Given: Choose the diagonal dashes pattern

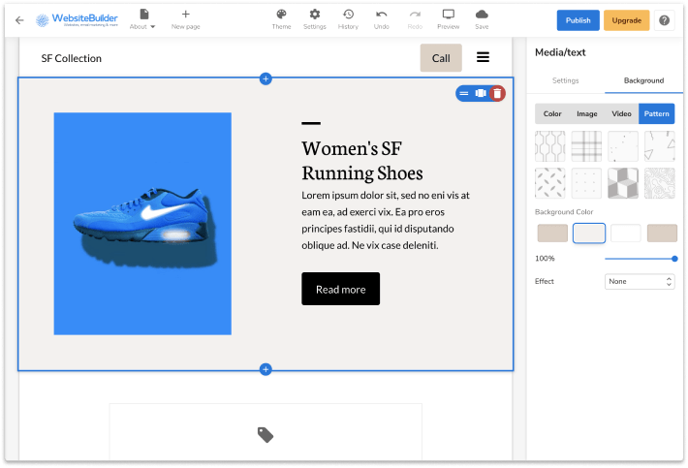Looking at the screenshot, I should (550, 183).
